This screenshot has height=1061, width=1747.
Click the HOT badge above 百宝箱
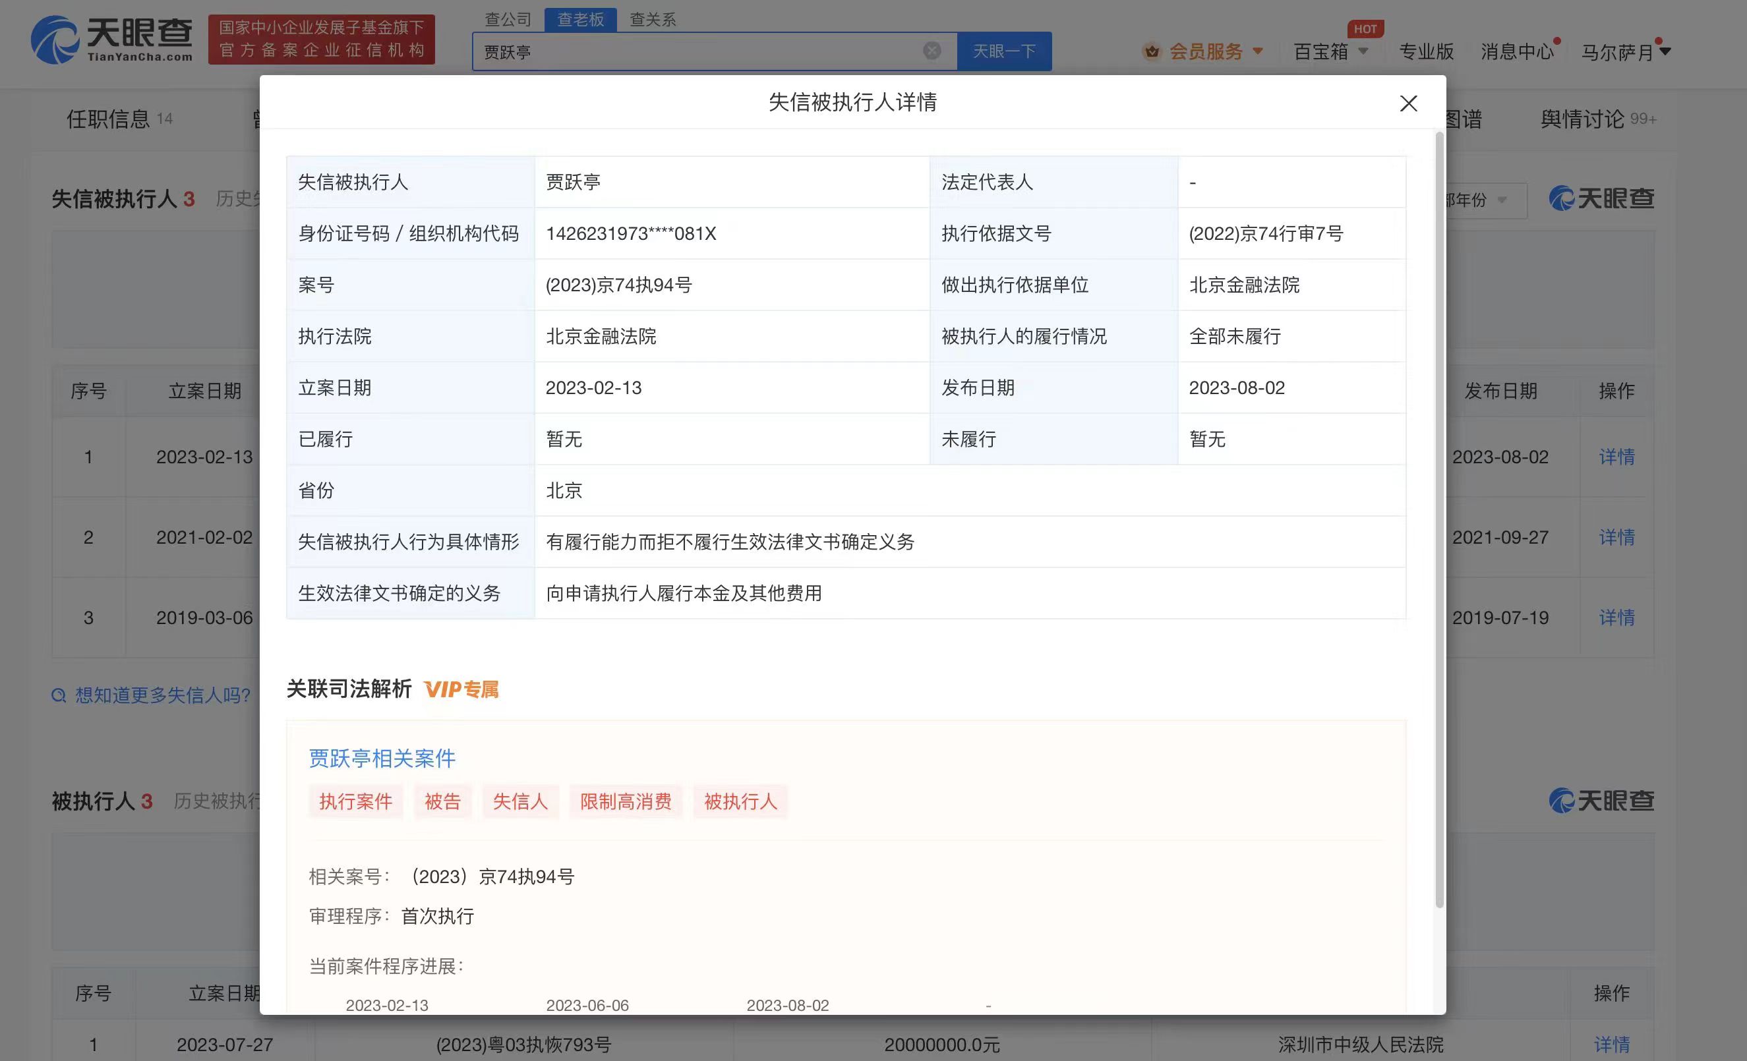(x=1365, y=29)
